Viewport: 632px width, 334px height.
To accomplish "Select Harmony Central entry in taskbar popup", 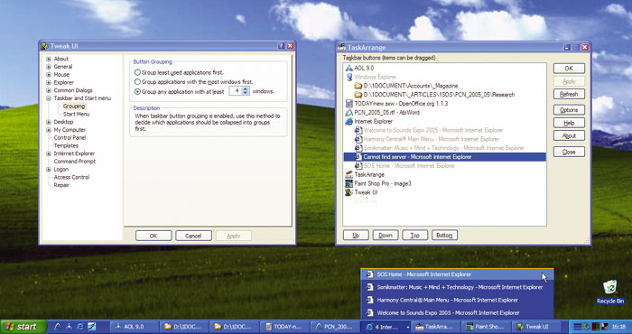I will click(x=457, y=301).
